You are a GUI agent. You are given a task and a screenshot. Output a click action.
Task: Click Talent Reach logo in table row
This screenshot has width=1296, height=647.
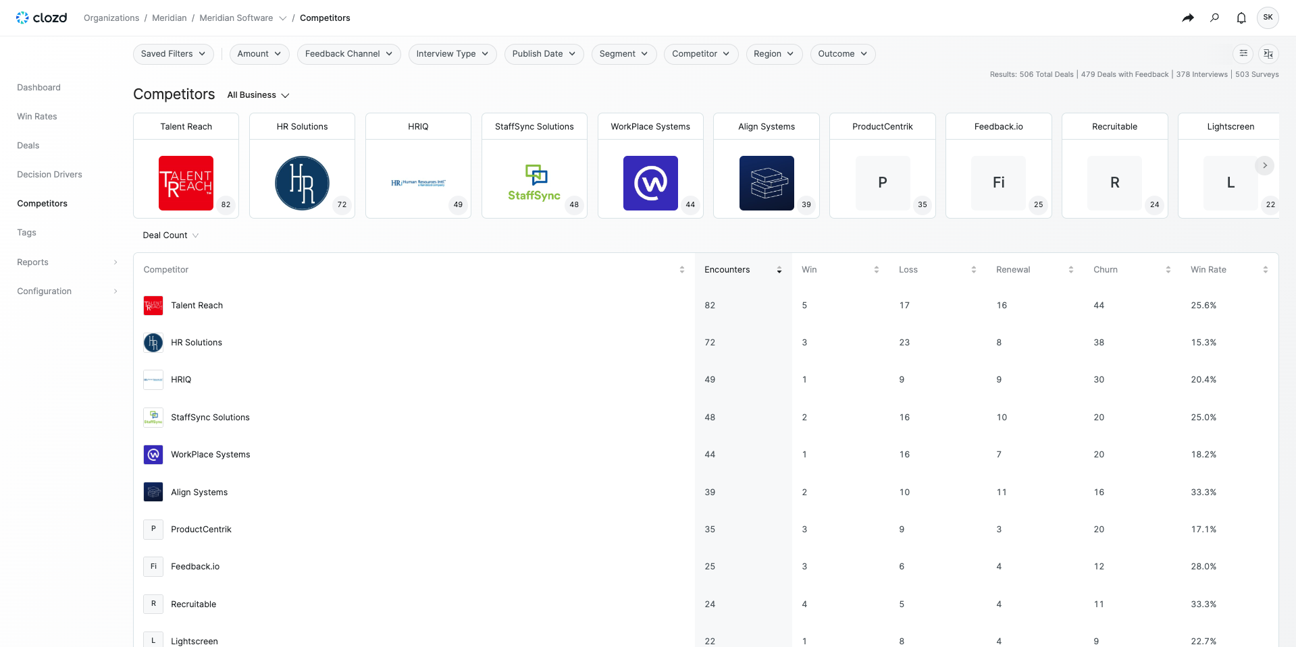coord(153,306)
